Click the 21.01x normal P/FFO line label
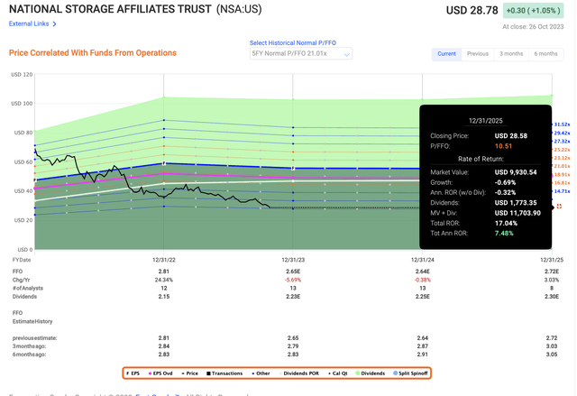 coord(562,165)
